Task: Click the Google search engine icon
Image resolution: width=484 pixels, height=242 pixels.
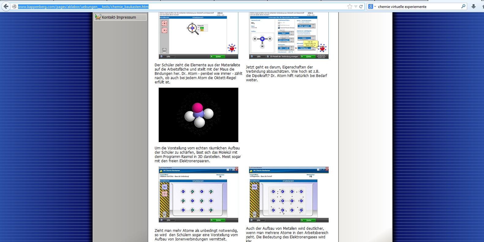Action: click(370, 6)
